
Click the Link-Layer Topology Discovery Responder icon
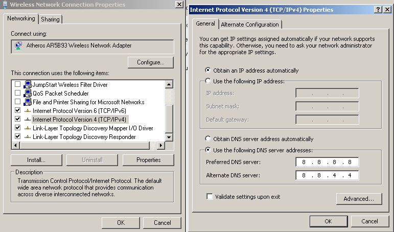coord(28,137)
